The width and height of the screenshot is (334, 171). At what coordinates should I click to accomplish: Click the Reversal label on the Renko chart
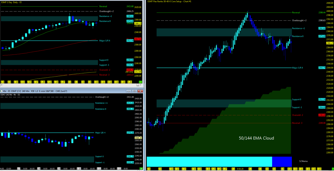click(x=296, y=13)
